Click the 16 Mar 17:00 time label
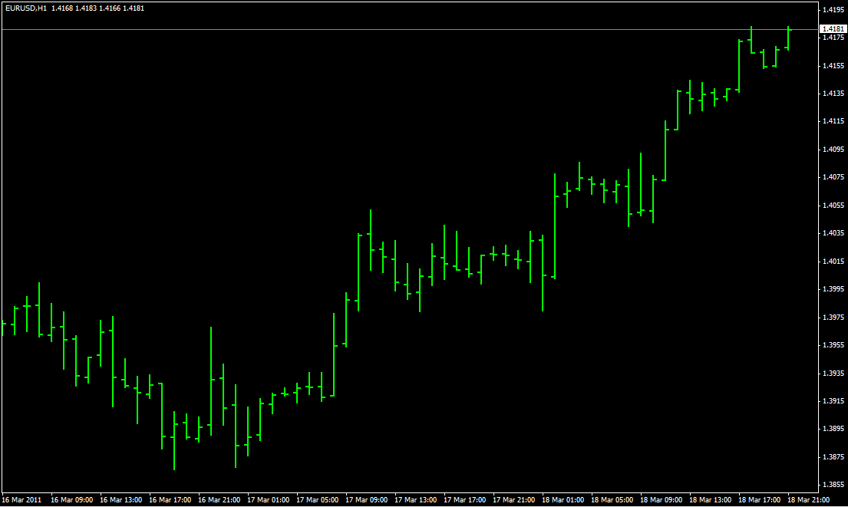The width and height of the screenshot is (848, 507). (x=170, y=500)
